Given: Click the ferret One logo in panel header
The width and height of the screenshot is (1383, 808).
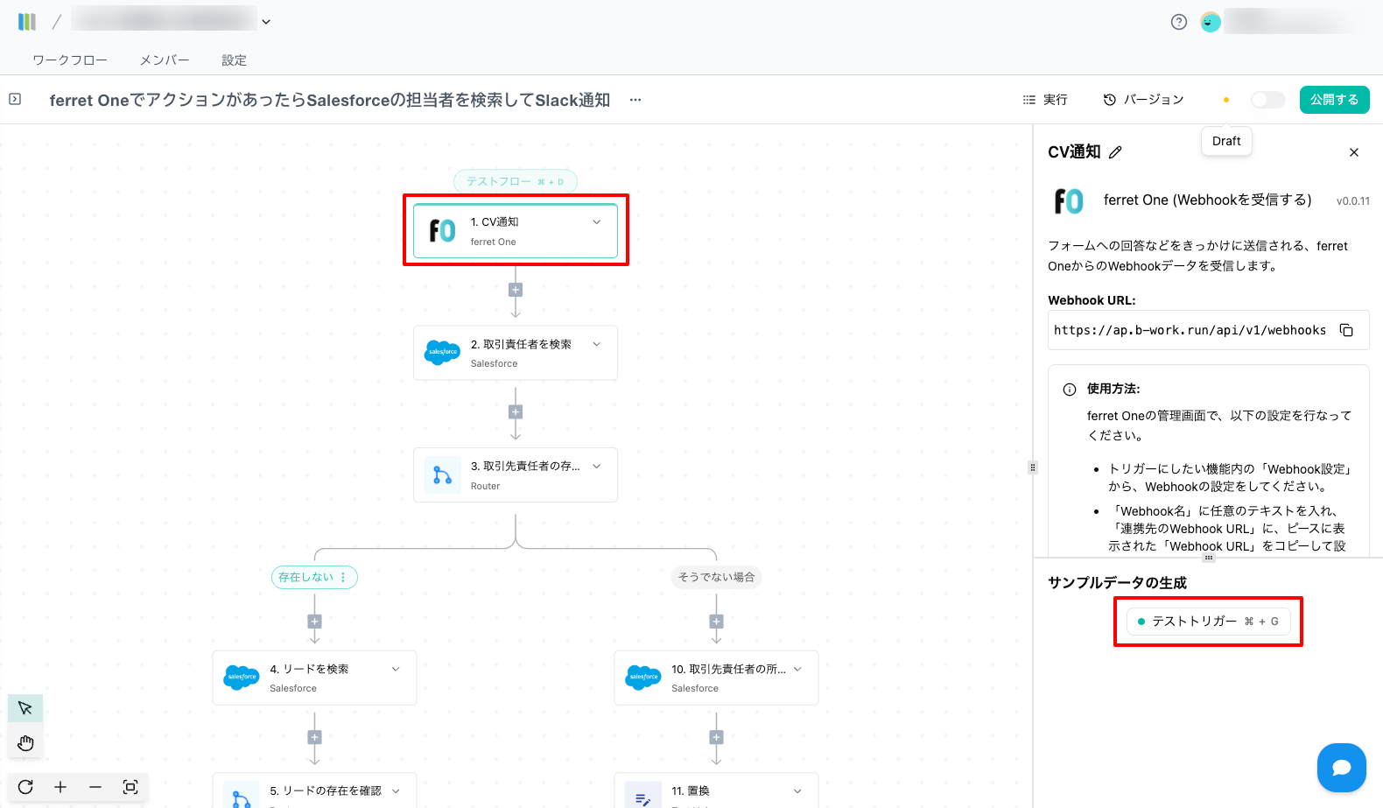Looking at the screenshot, I should click(1069, 201).
